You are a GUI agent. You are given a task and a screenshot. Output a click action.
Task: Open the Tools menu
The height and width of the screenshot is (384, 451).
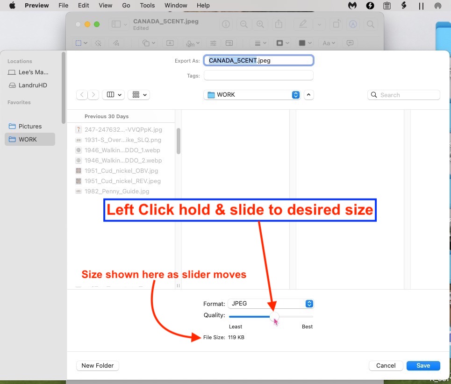click(147, 6)
